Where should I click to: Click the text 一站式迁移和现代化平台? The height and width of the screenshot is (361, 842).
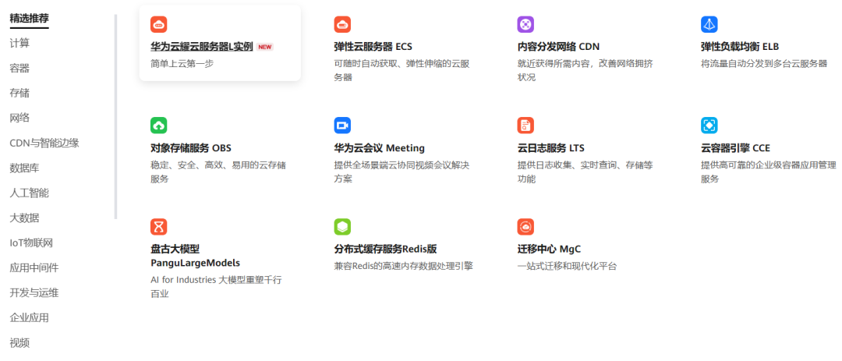[567, 266]
